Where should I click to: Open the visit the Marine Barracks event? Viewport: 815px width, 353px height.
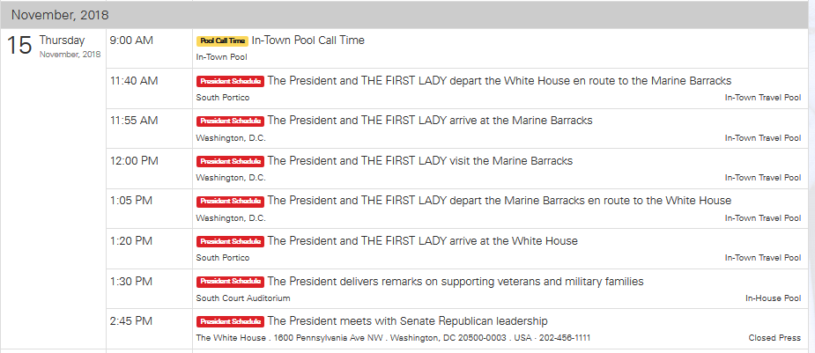419,161
